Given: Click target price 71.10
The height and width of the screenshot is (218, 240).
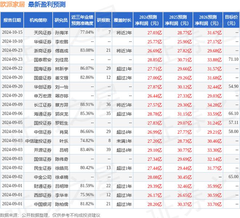Looking at the screenshot, I should [x=233, y=59].
